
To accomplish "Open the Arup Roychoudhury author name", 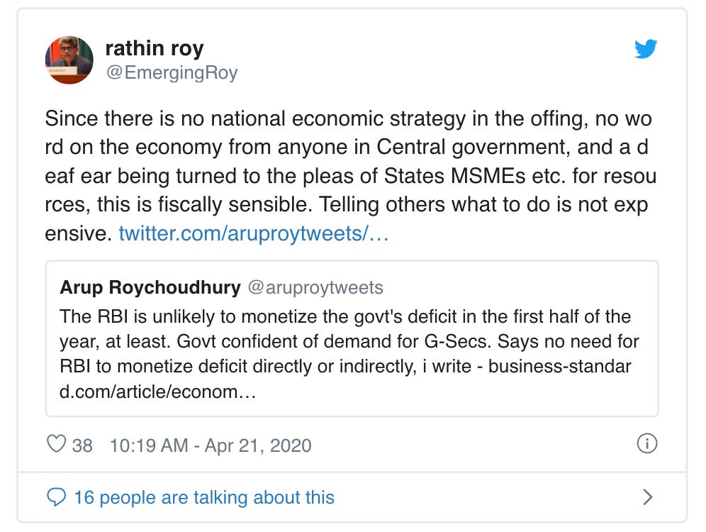I will [150, 287].
